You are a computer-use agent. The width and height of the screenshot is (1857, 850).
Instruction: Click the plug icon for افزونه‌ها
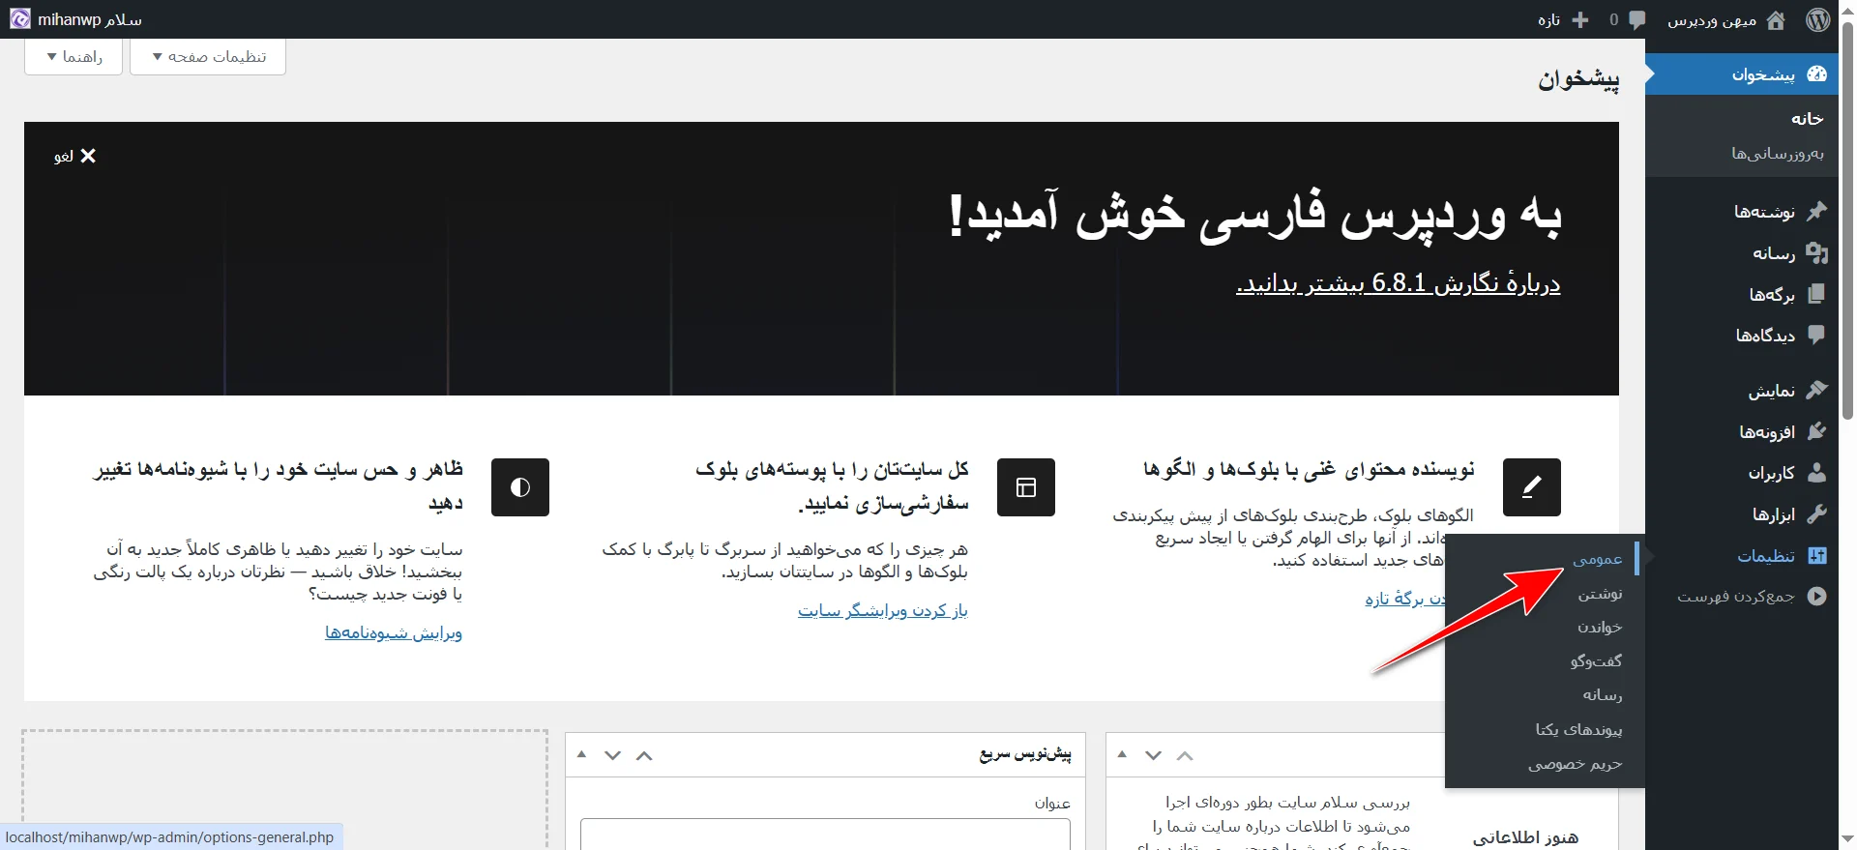pos(1817,431)
